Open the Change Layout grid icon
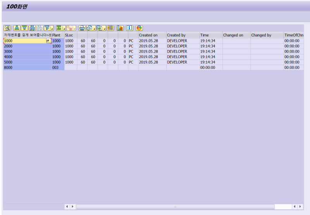Viewport: 310px width, 215px height. tap(110, 28)
